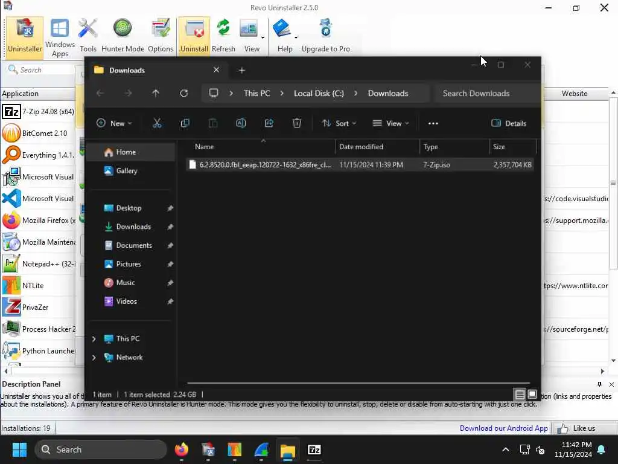Click Explorer's See more ellipsis button
The height and width of the screenshot is (464, 618).
(433, 123)
